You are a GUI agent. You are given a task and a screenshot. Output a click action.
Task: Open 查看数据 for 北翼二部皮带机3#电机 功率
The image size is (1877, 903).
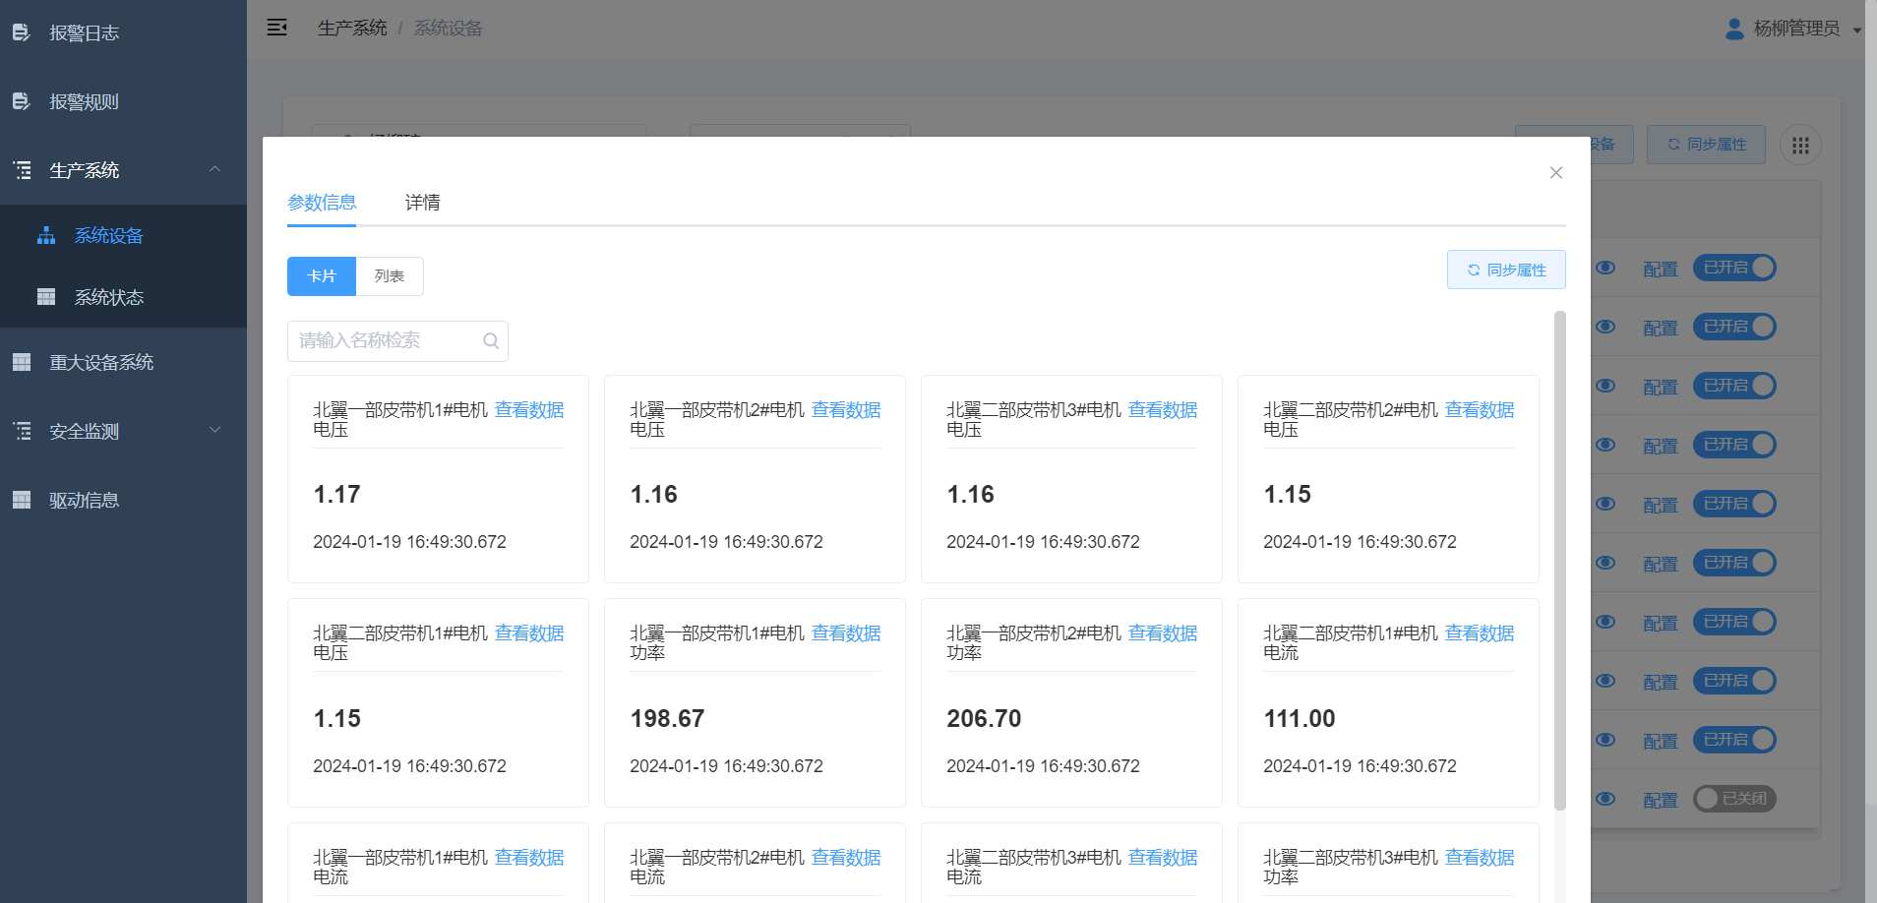coord(1480,858)
